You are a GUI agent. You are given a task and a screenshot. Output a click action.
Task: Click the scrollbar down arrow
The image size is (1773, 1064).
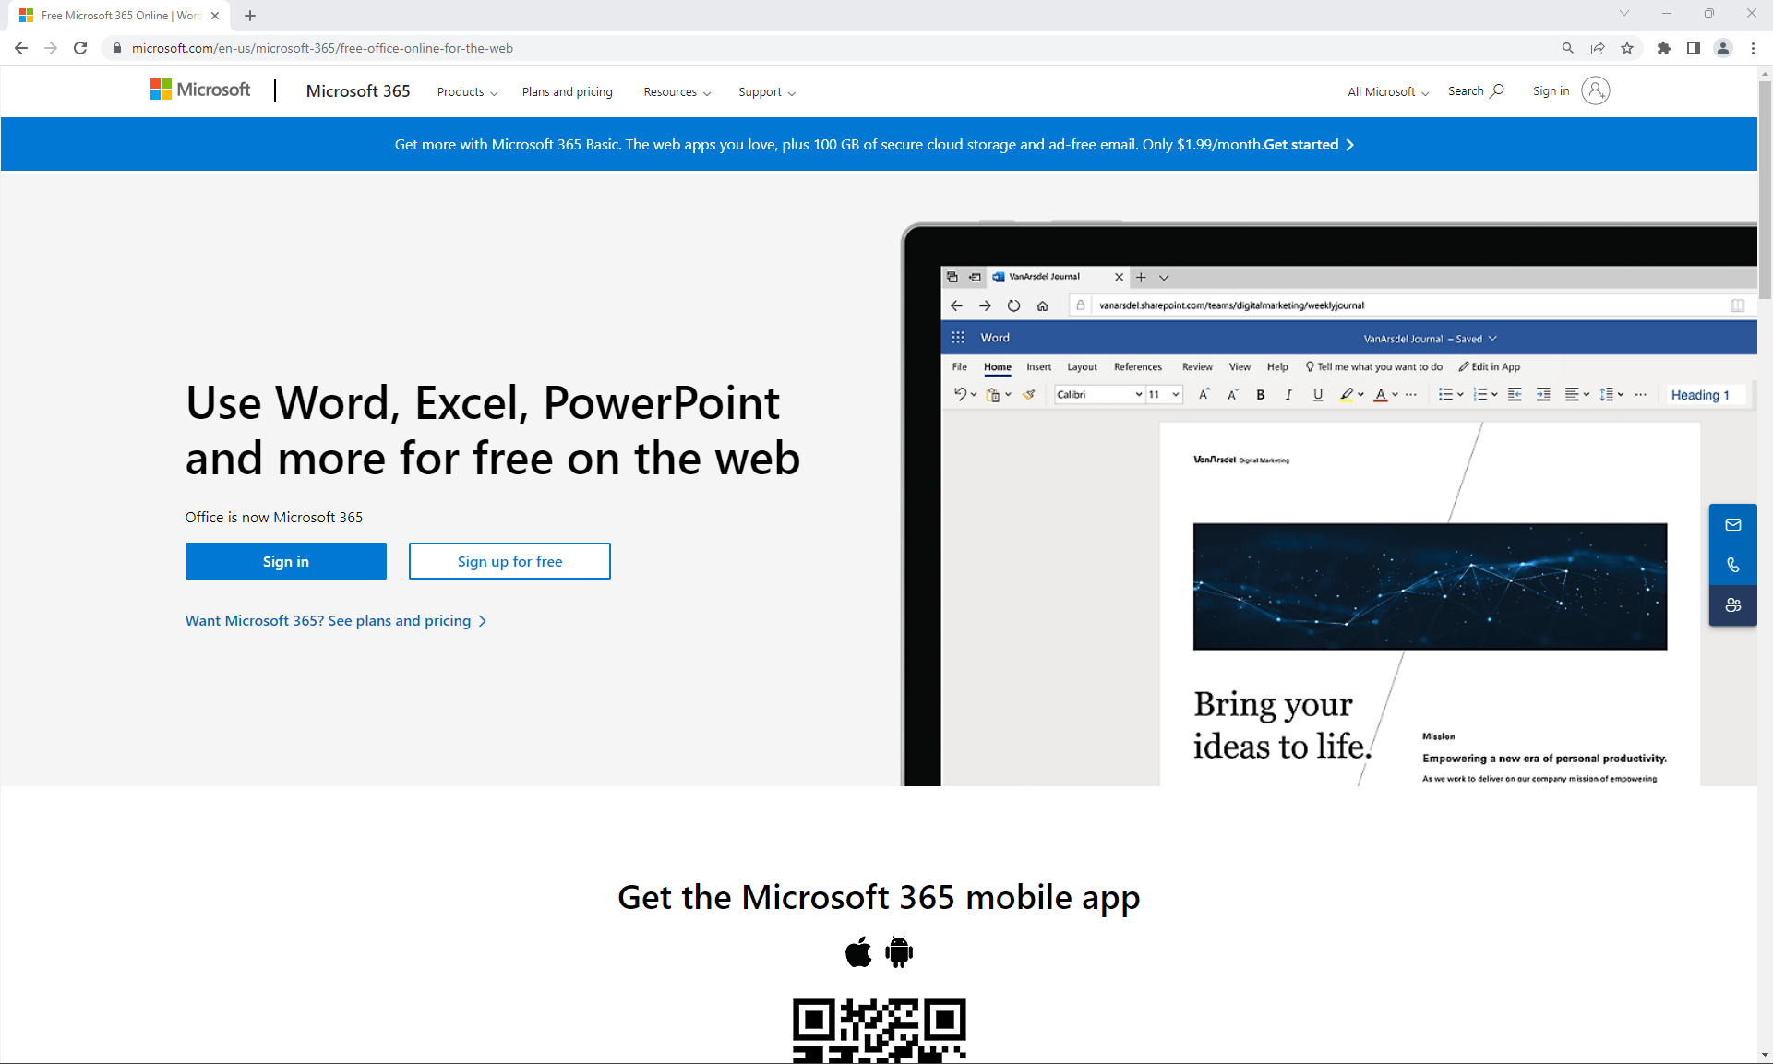click(1765, 1055)
